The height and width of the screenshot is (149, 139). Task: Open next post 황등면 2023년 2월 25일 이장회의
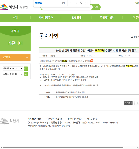[72, 97]
